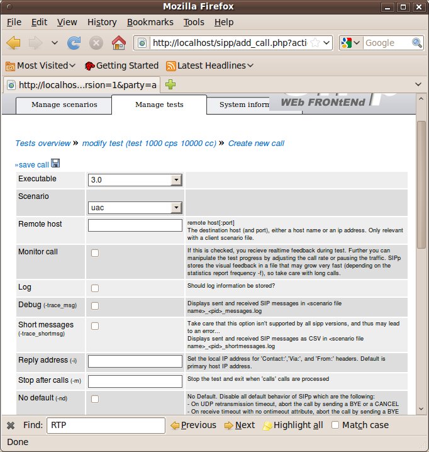This screenshot has height=452, width=429.
Task: Enable the Monitor call checkbox
Action: pyautogui.click(x=95, y=253)
